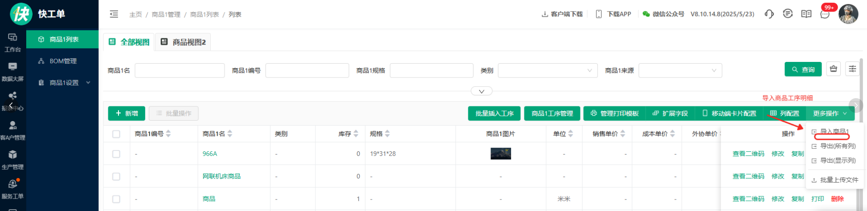Click the 商品1名 input field
The image size is (867, 211).
180,71
